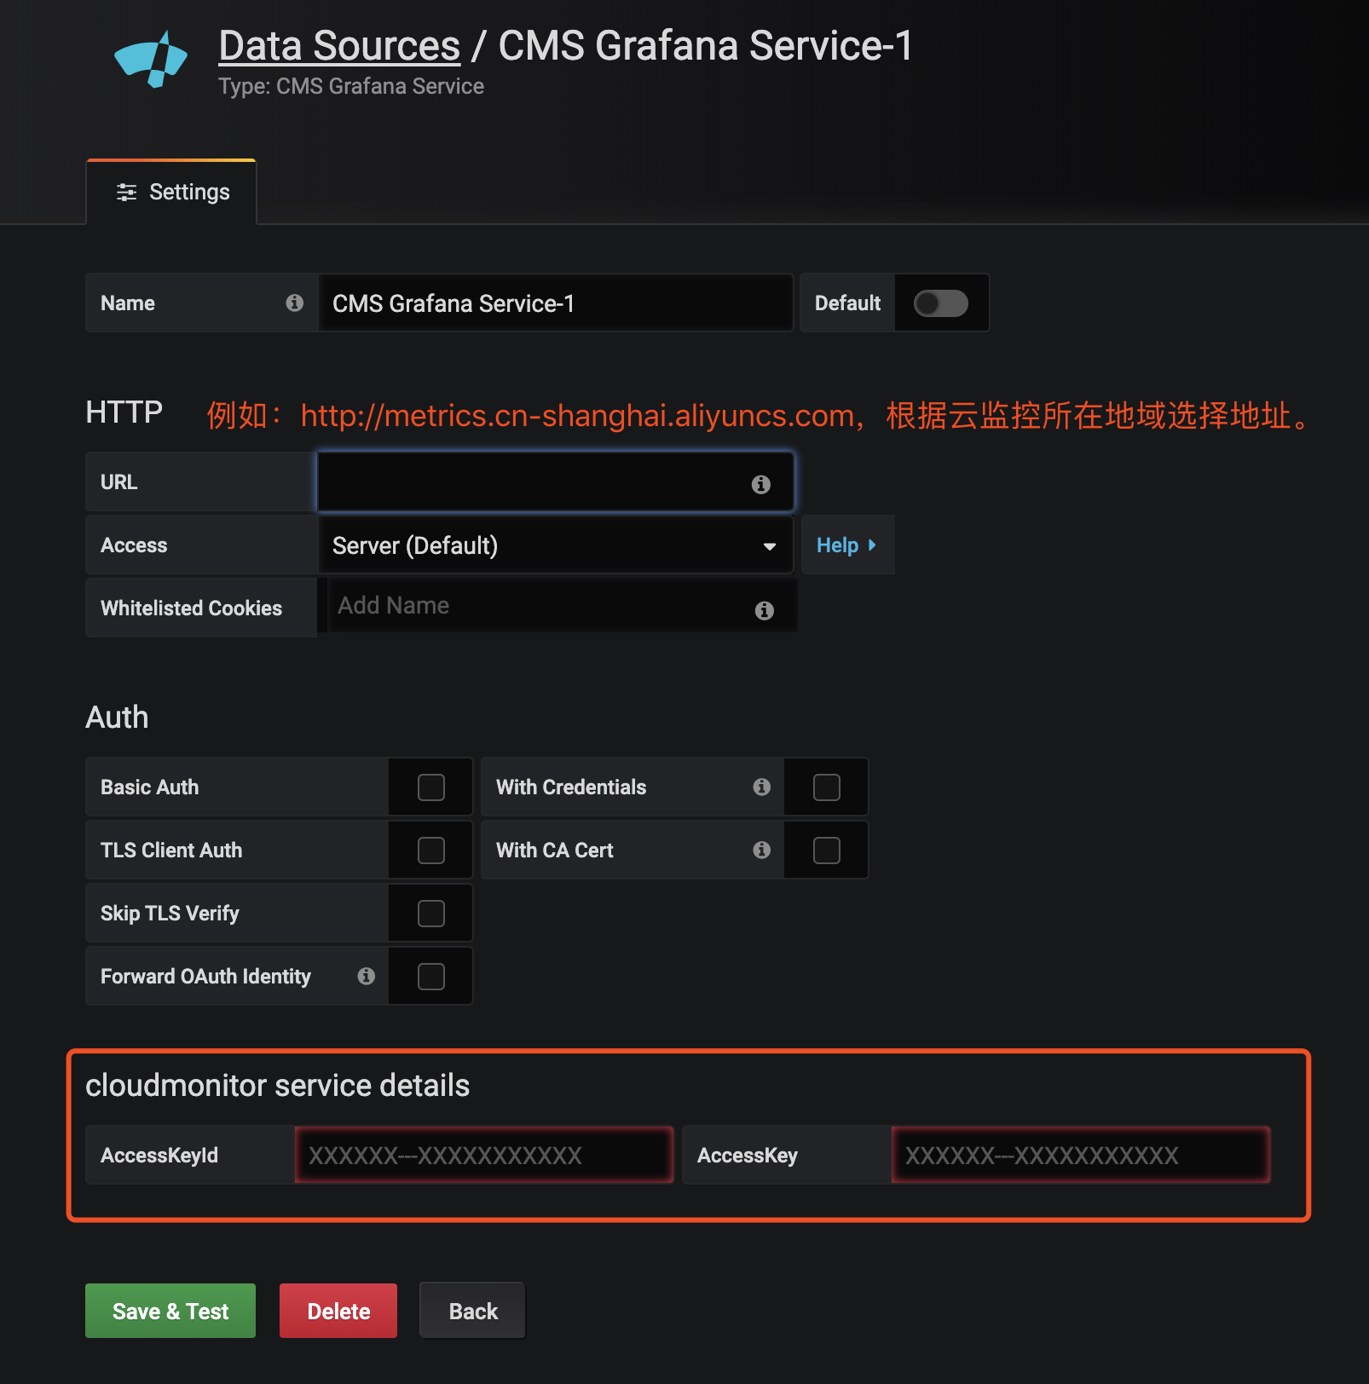Click the Forward OAuth Identity info icon
Image resolution: width=1369 pixels, height=1384 pixels.
coord(367,976)
